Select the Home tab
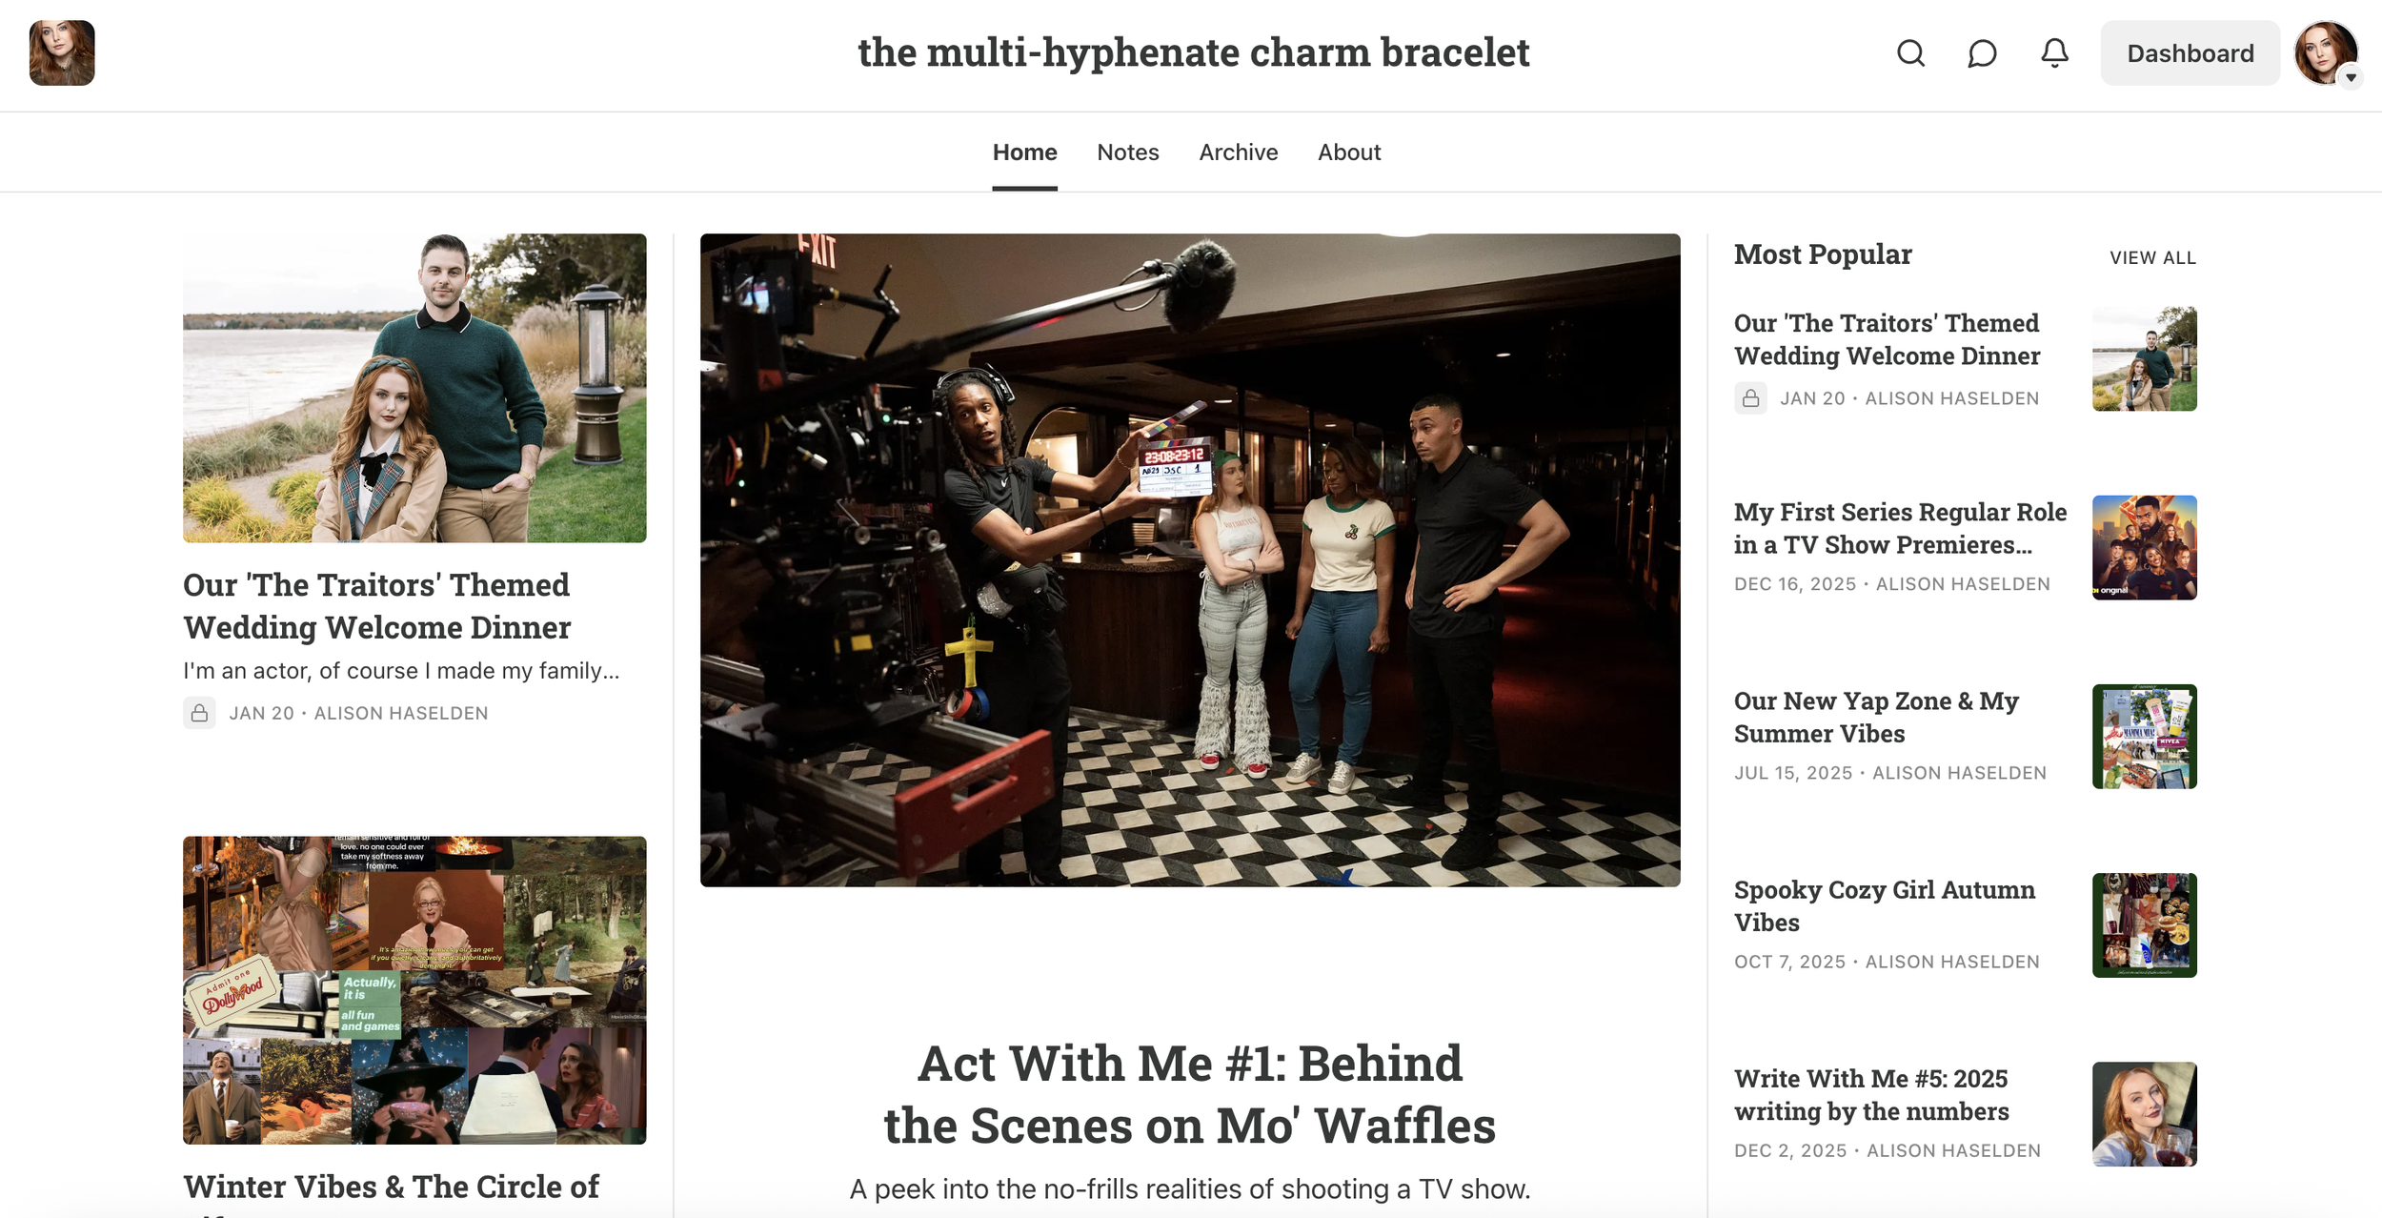The width and height of the screenshot is (2382, 1218). (1024, 152)
